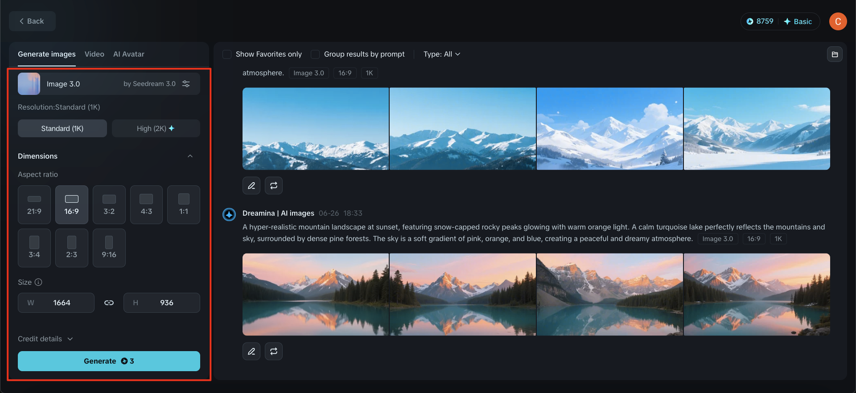This screenshot has width=856, height=393.
Task: Click 16:9 tag beside 'atmosphere.'
Action: tap(345, 73)
